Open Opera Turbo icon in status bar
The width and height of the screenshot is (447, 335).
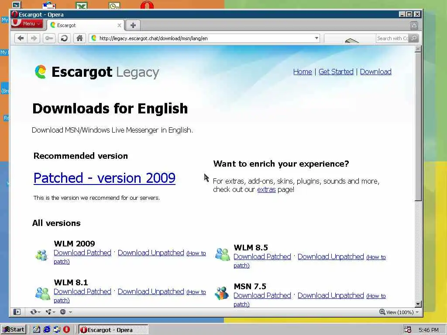tap(63, 312)
